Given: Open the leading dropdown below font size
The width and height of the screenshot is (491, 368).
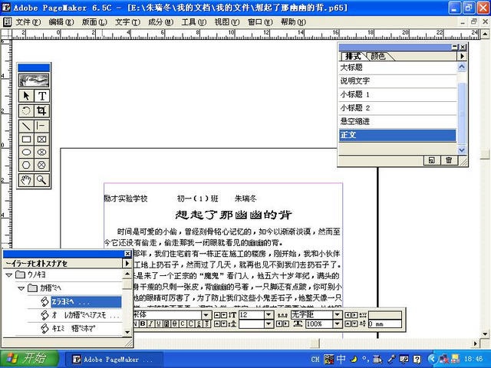Looking at the screenshot, I should pyautogui.click(x=269, y=324).
